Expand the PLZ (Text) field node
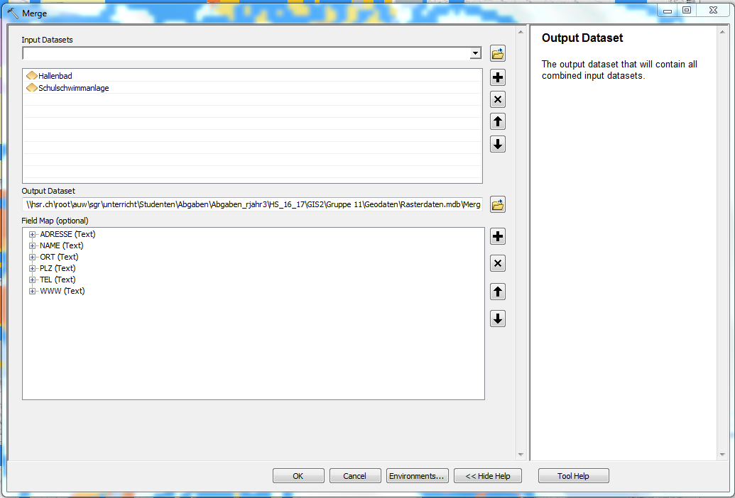735x498 pixels. tap(33, 268)
